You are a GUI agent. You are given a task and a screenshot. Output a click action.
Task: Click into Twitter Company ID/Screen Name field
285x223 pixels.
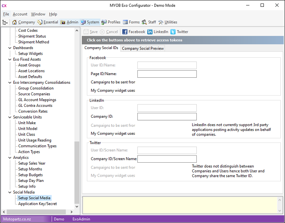click(167, 159)
